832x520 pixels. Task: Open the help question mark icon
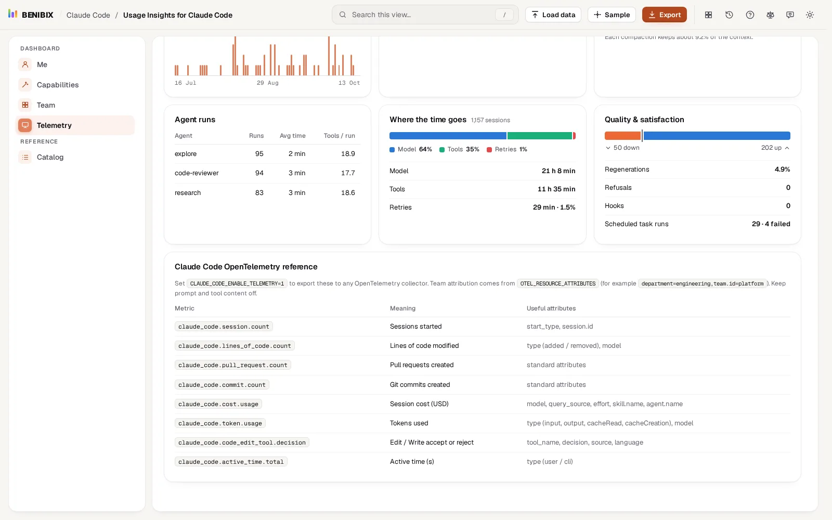pos(750,15)
